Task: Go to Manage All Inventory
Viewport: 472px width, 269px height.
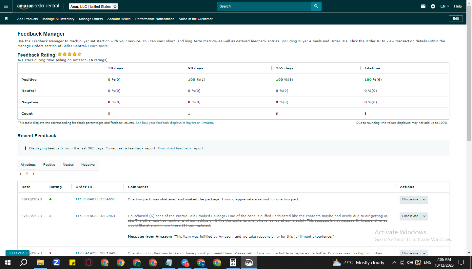Action: 58,19
